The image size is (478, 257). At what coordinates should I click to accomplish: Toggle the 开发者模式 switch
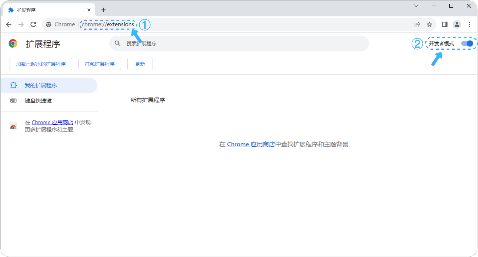[x=467, y=44]
